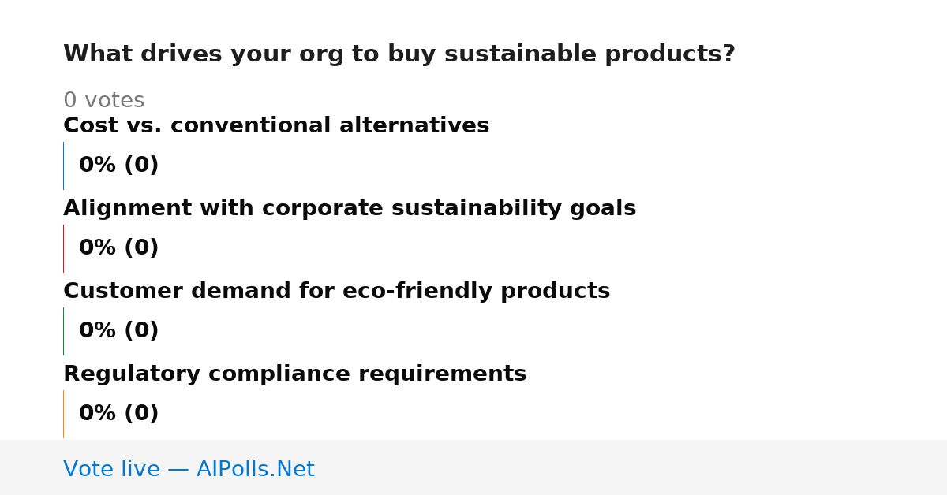Image resolution: width=947 pixels, height=495 pixels.
Task: Open the Vote live AIPolls.Net link
Action: tap(189, 469)
